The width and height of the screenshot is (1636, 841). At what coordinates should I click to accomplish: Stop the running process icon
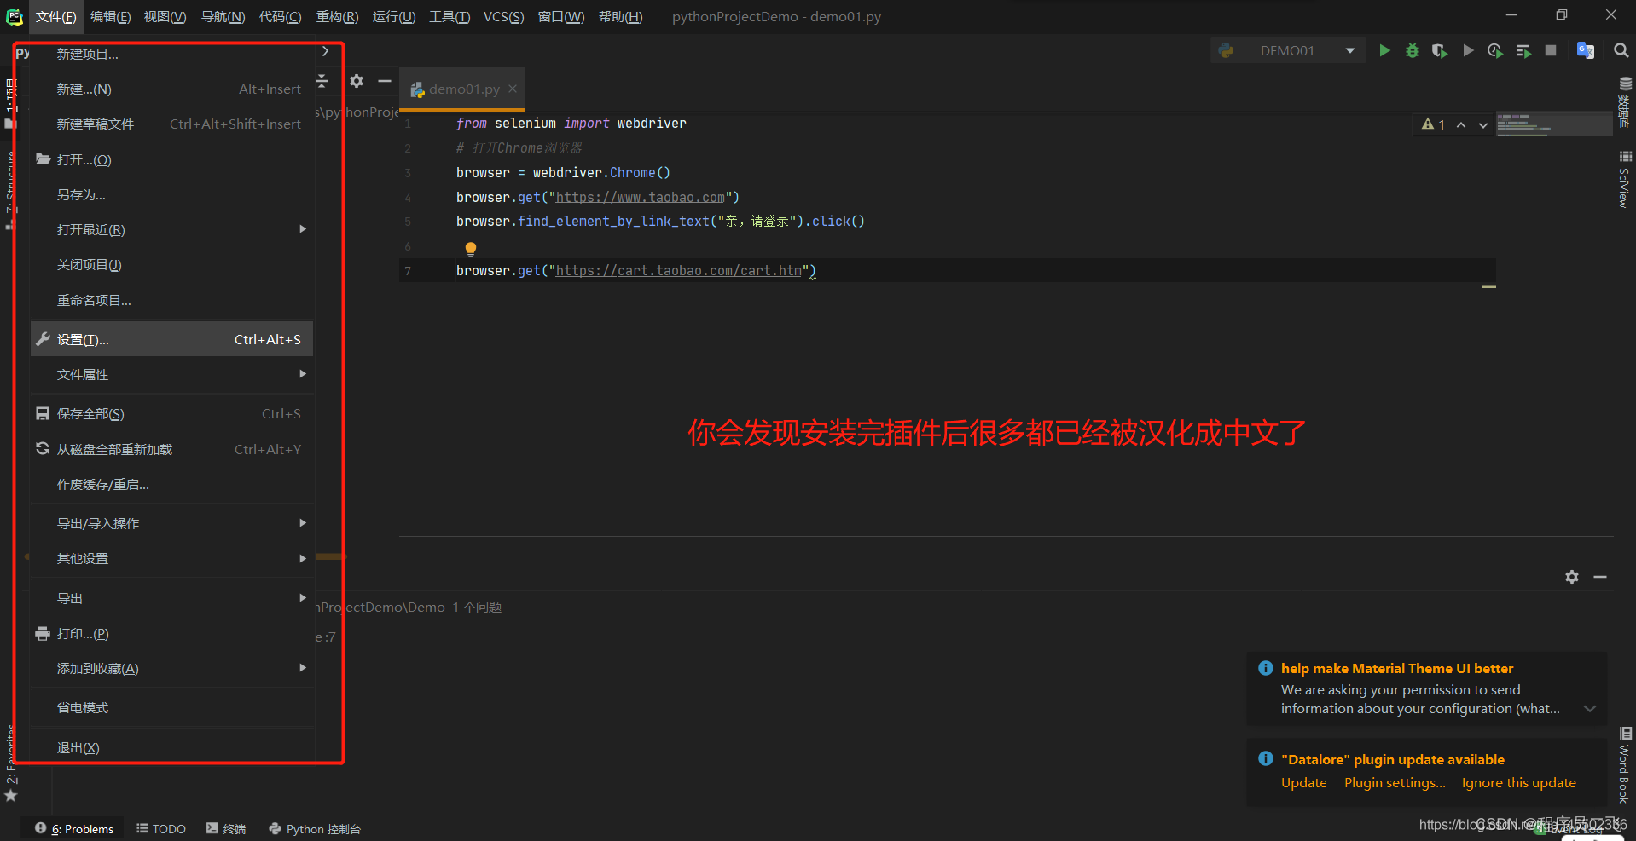click(1551, 51)
